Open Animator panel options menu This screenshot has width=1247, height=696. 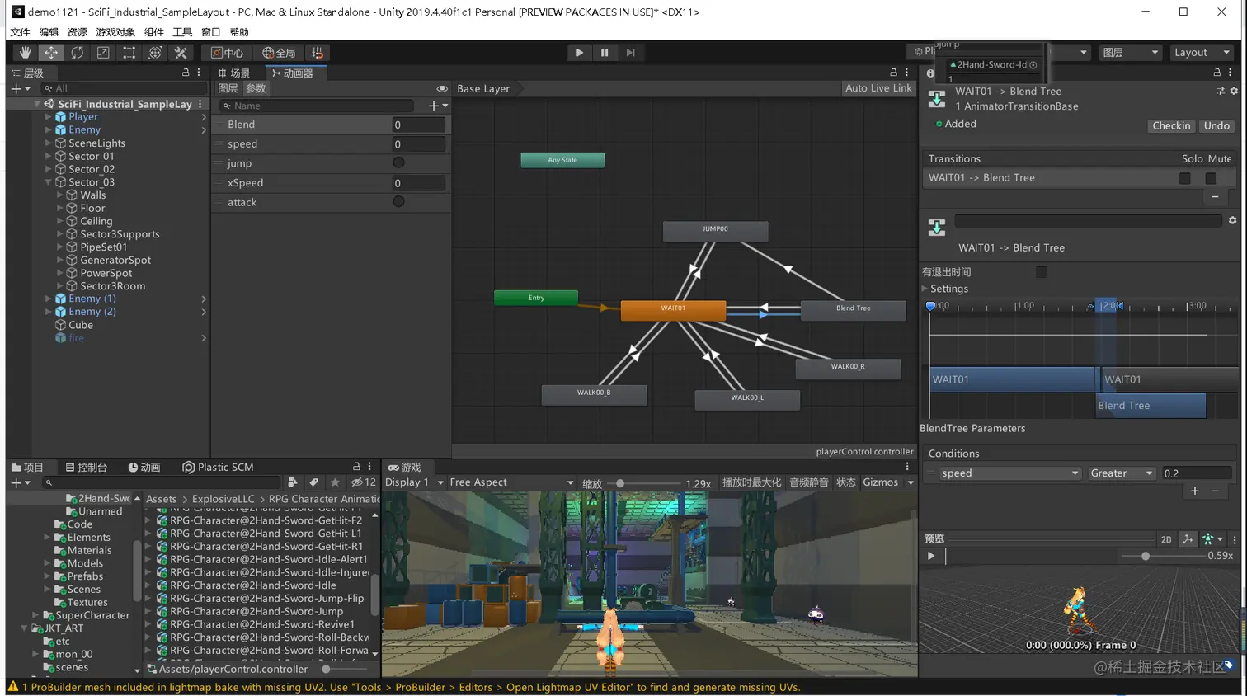click(906, 73)
